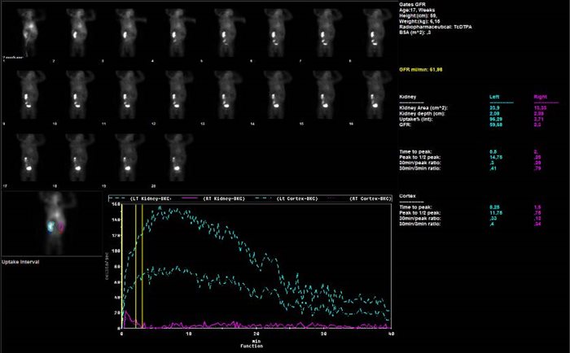The height and width of the screenshot is (353, 570).
Task: Click the Cortex section heading
Action: [407, 196]
